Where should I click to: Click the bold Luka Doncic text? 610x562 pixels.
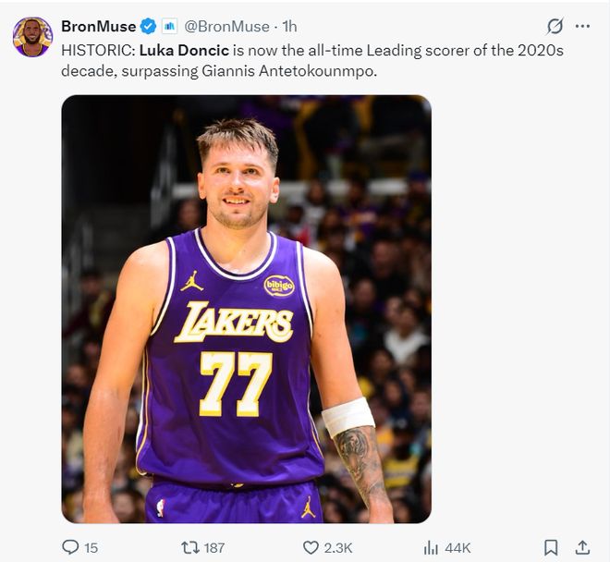tap(183, 49)
